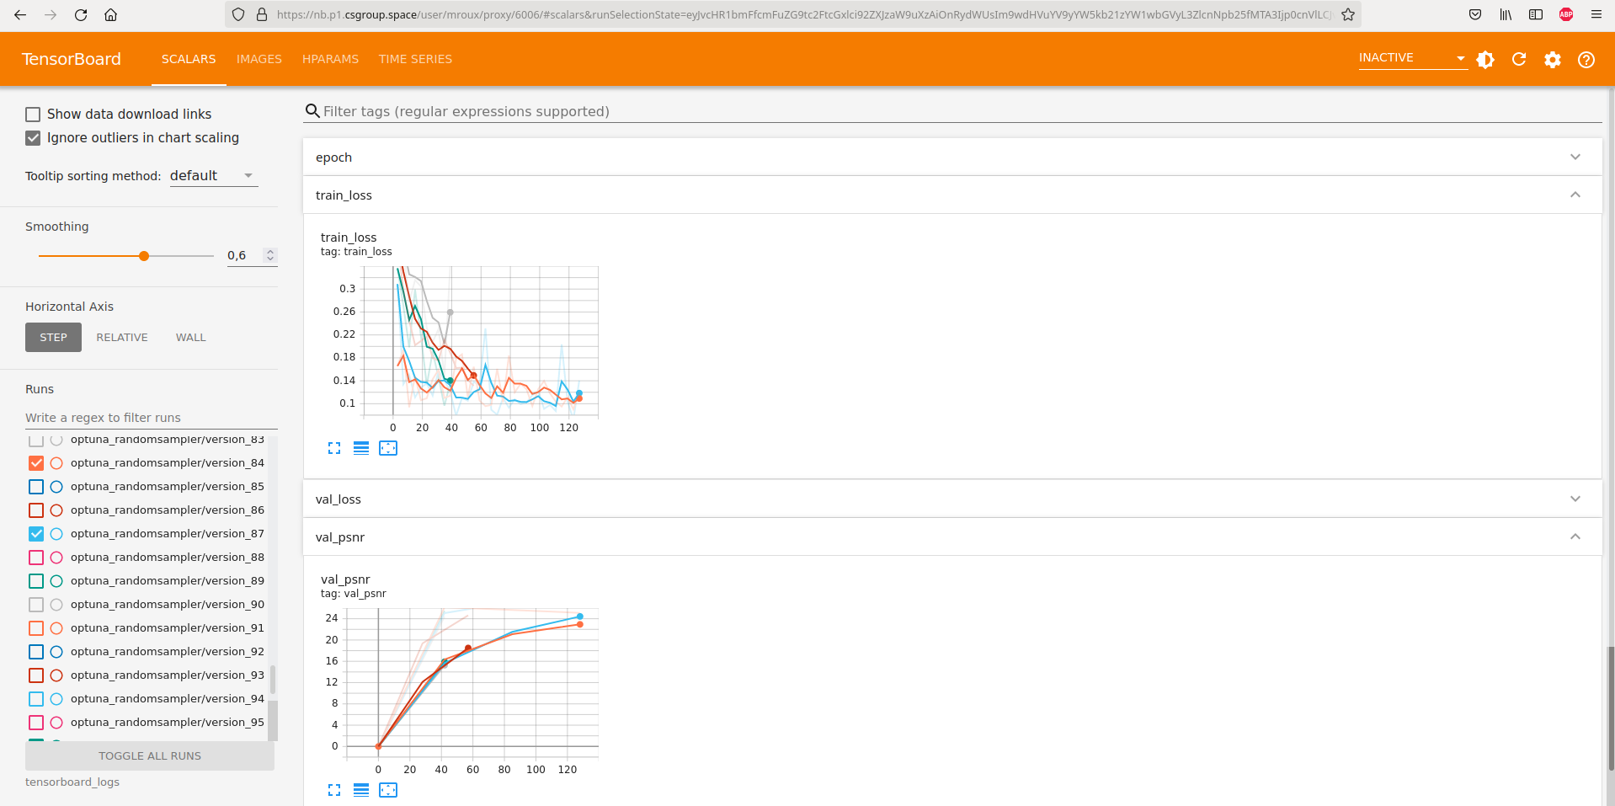The height and width of the screenshot is (806, 1615).
Task: Click the smoothing value 0,6 field
Action: (x=243, y=255)
